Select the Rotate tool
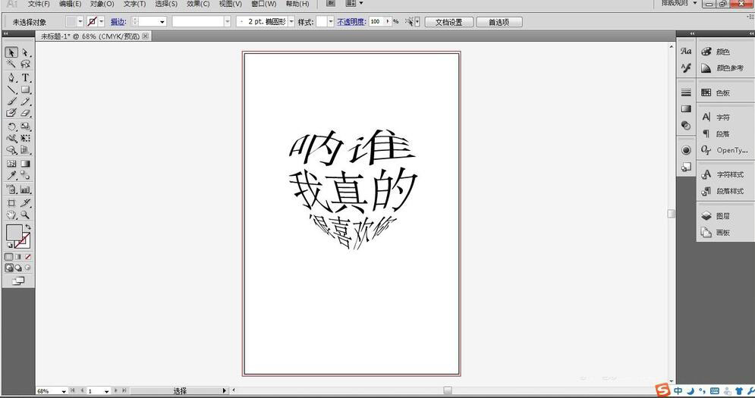755x398 pixels. coord(11,127)
